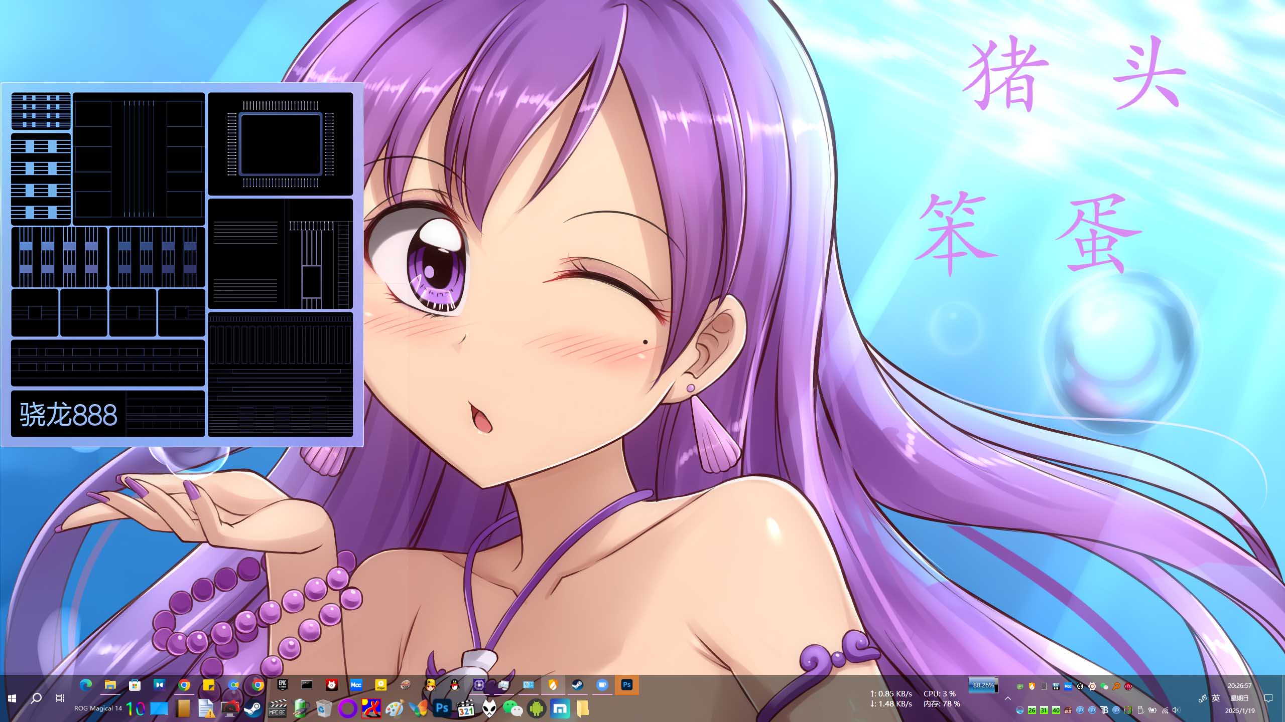The image size is (1285, 722).
Task: Open orange gear tray icon
Action: click(x=1092, y=686)
